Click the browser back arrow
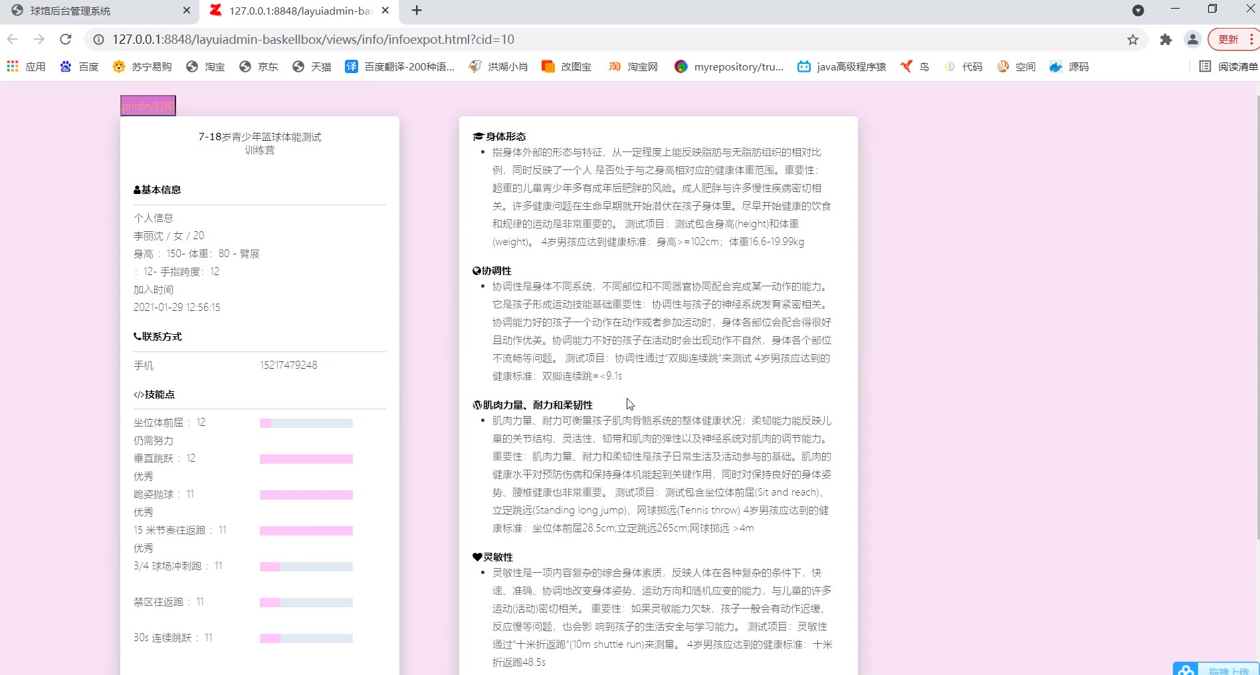Viewport: 1260px width, 675px height. pyautogui.click(x=13, y=39)
